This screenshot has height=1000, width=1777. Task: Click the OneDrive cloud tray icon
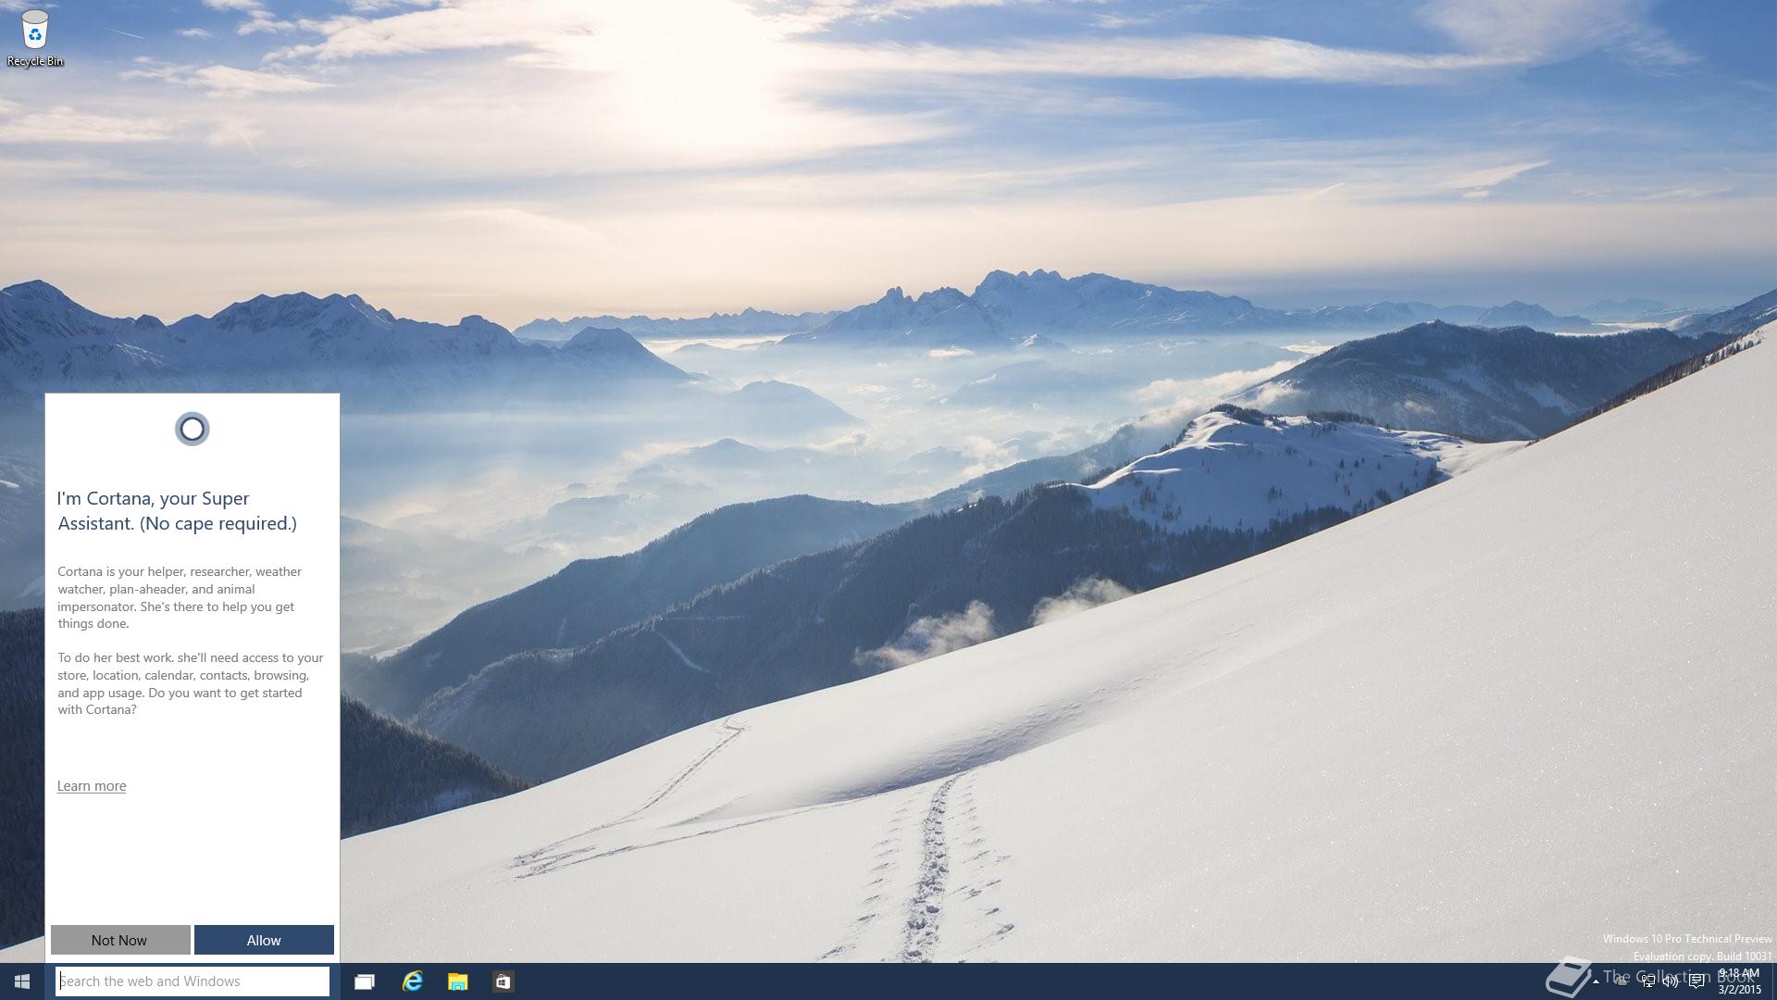[x=1621, y=981]
